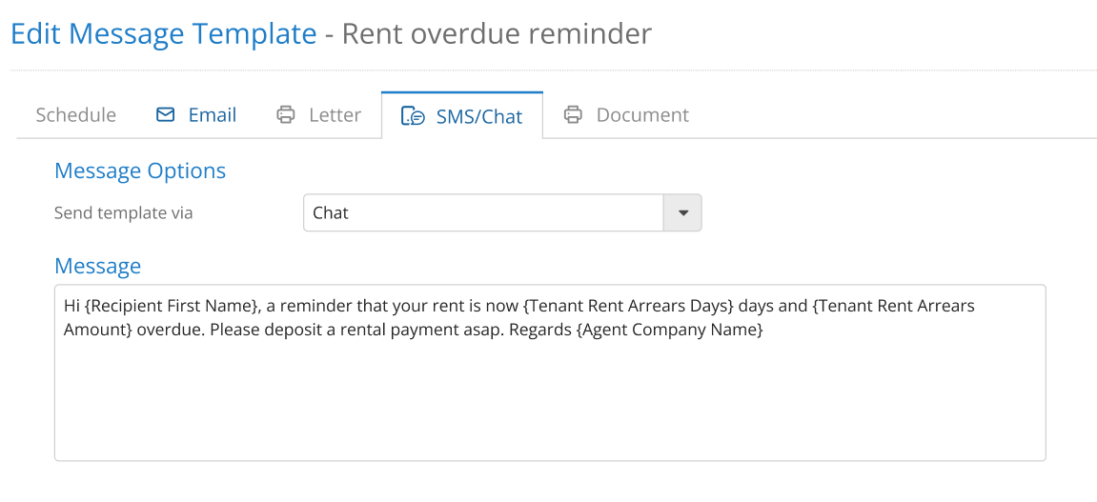
Task: Click the chat bubble icon on SMS/Chat
Action: [x=413, y=116]
